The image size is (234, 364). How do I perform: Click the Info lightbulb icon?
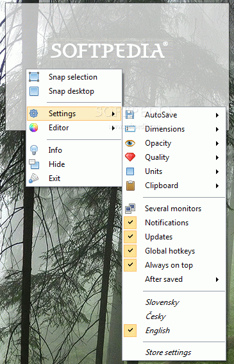coord(34,150)
